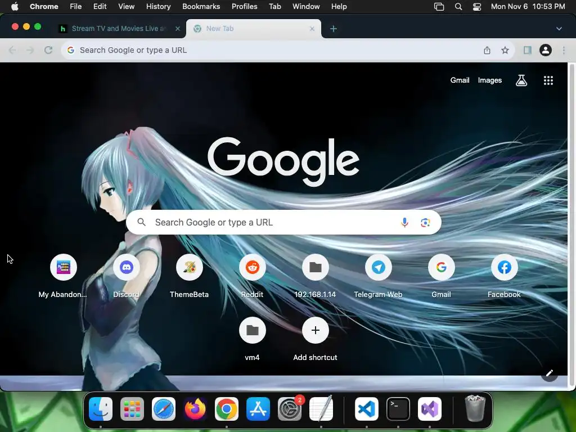Open the Trash in the Dock
This screenshot has height=432, width=576.
(x=475, y=409)
